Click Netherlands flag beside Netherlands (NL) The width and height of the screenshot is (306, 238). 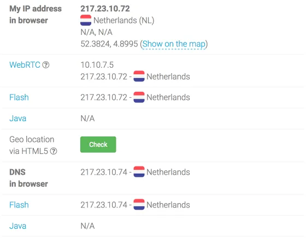(x=86, y=20)
